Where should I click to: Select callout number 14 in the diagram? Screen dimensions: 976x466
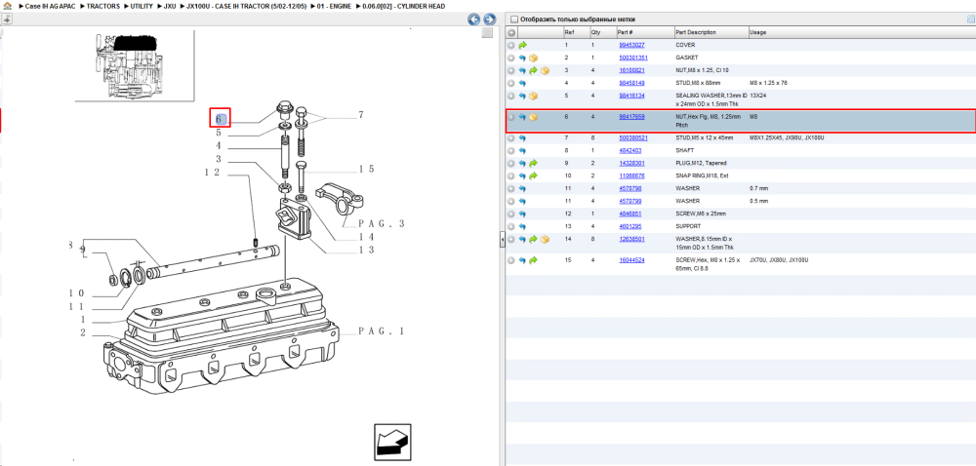tap(365, 237)
